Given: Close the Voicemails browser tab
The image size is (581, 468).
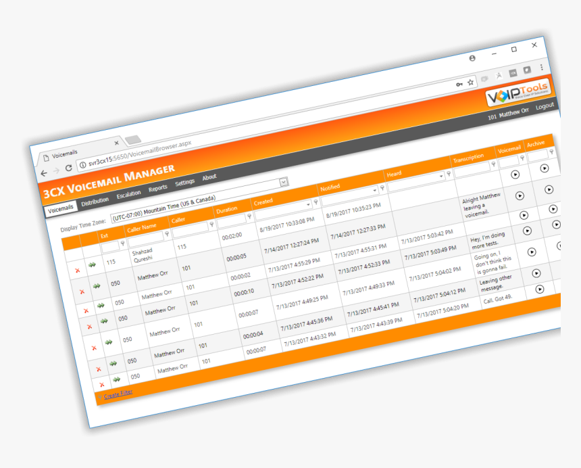Looking at the screenshot, I should click(x=117, y=143).
